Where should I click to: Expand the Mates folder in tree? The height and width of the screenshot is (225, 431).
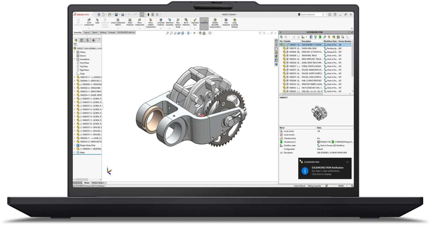pyautogui.click(x=74, y=152)
